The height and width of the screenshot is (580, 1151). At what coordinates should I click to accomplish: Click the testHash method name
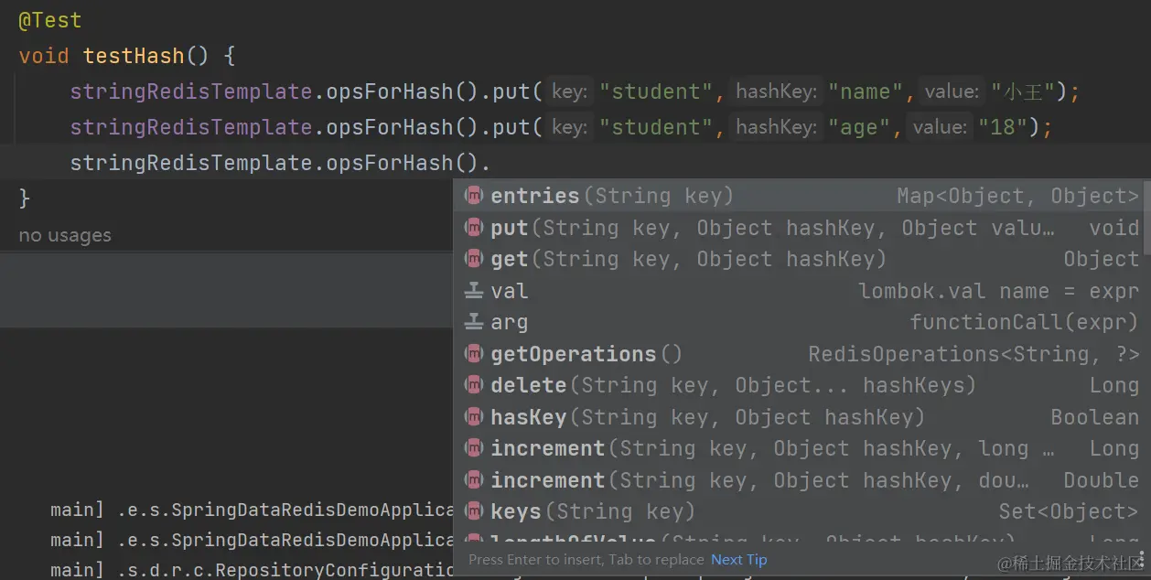click(134, 56)
